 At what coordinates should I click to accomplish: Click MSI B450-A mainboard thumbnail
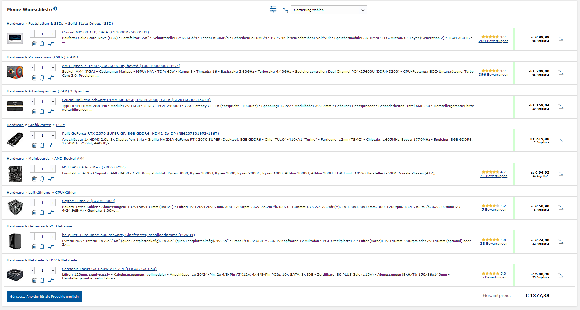point(15,174)
